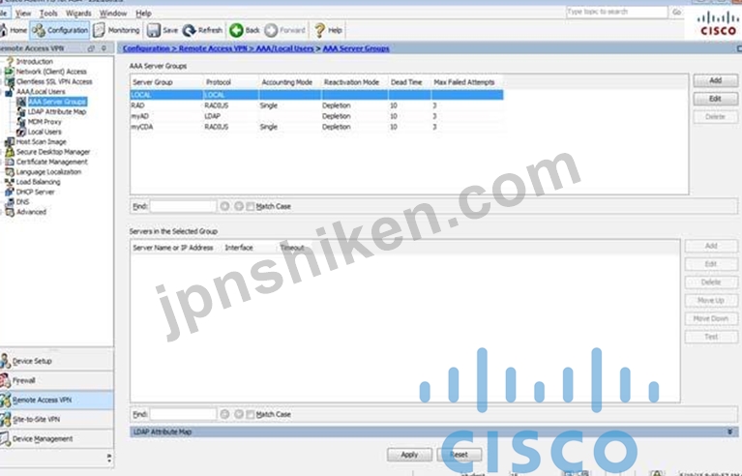
Task: Open Device Setup panel
Action: point(57,361)
